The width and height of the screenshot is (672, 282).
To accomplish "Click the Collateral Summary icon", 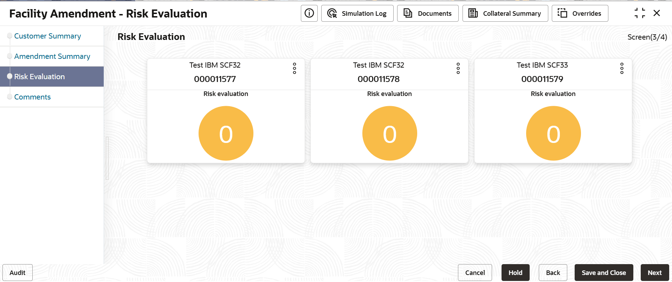I will click(x=473, y=13).
